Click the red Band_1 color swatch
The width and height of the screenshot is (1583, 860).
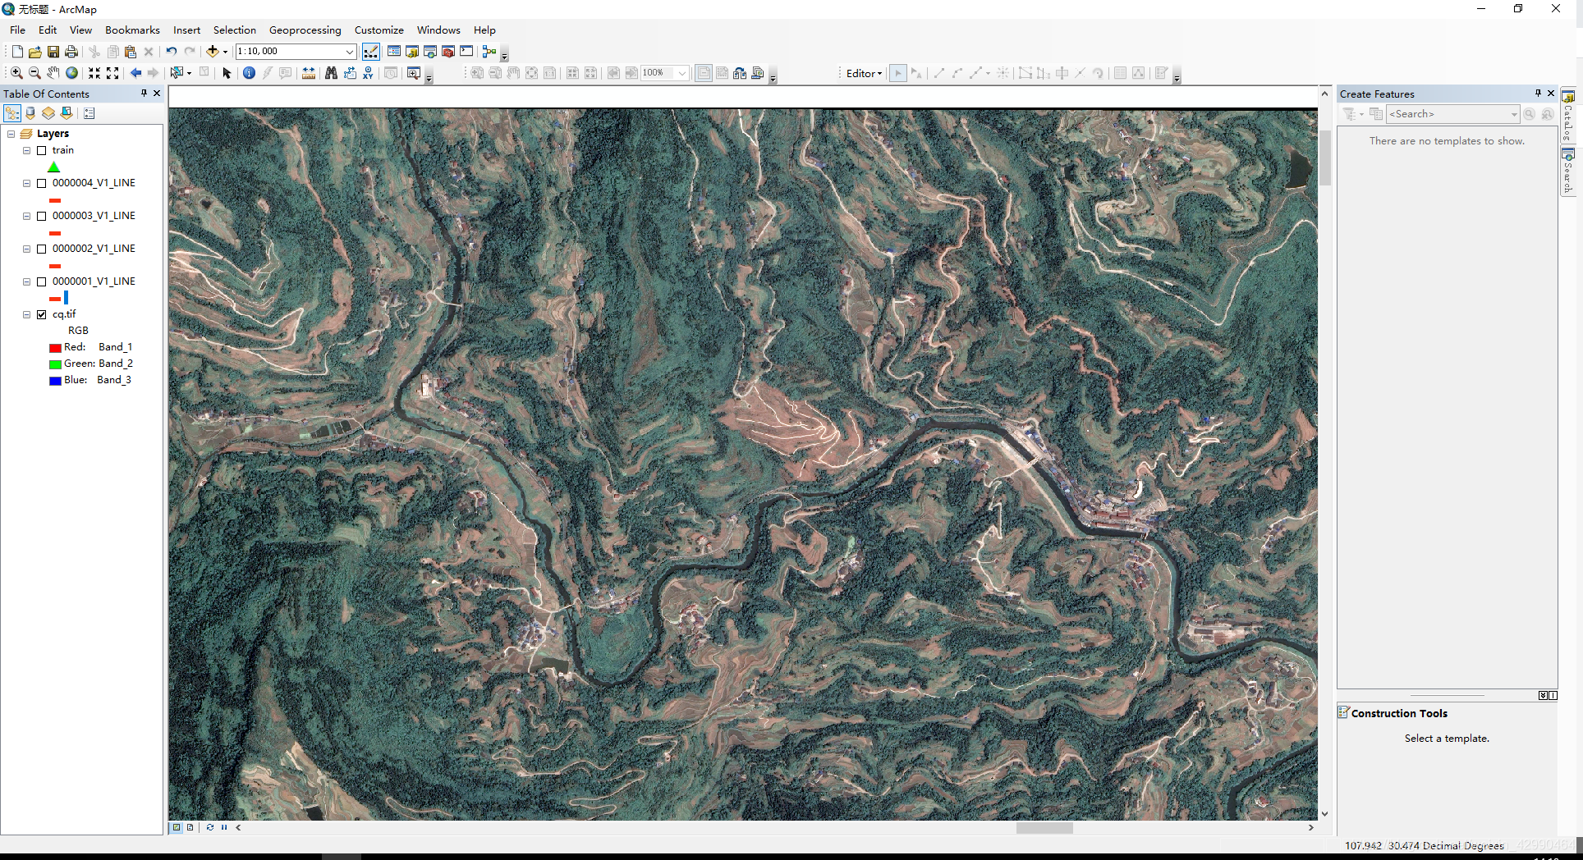click(55, 348)
